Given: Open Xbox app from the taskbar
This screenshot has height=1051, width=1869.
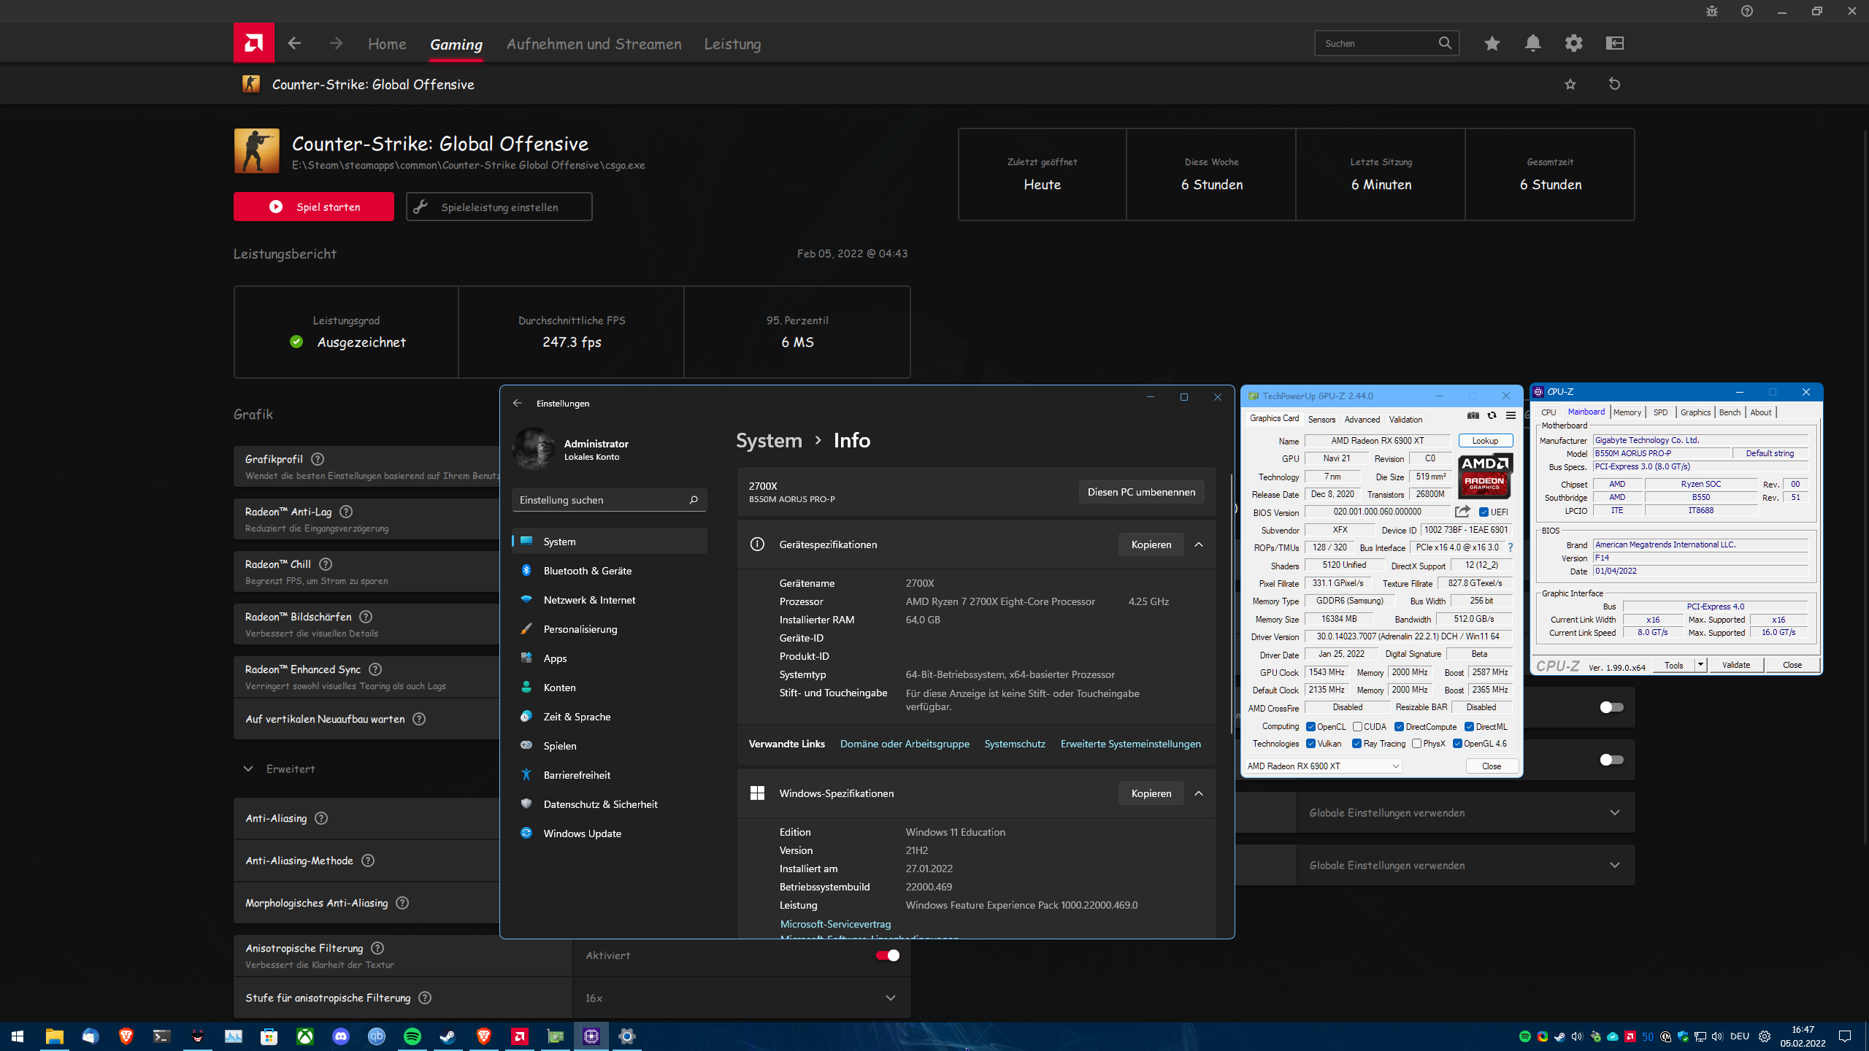Looking at the screenshot, I should pos(304,1036).
